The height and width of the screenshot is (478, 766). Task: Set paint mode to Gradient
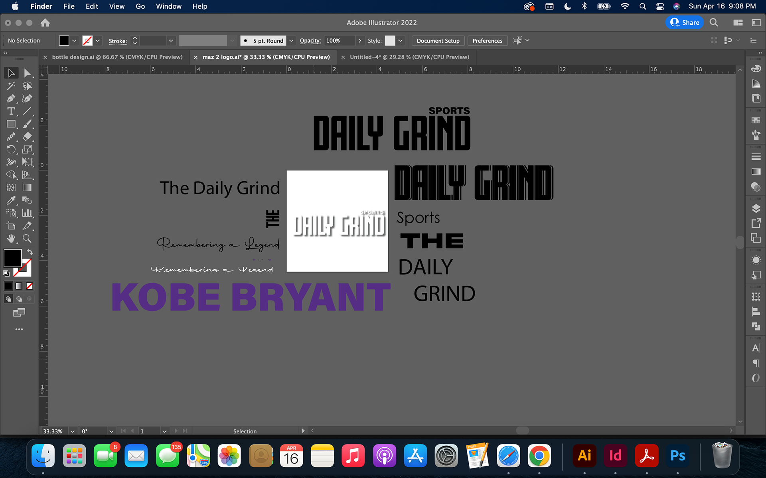click(x=19, y=286)
